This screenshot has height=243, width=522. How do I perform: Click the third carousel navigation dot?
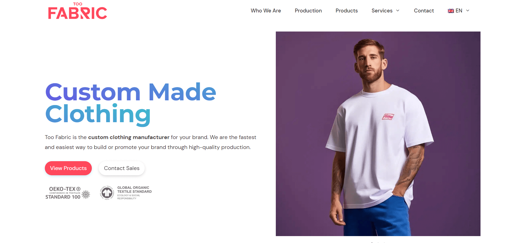tap(384, 242)
